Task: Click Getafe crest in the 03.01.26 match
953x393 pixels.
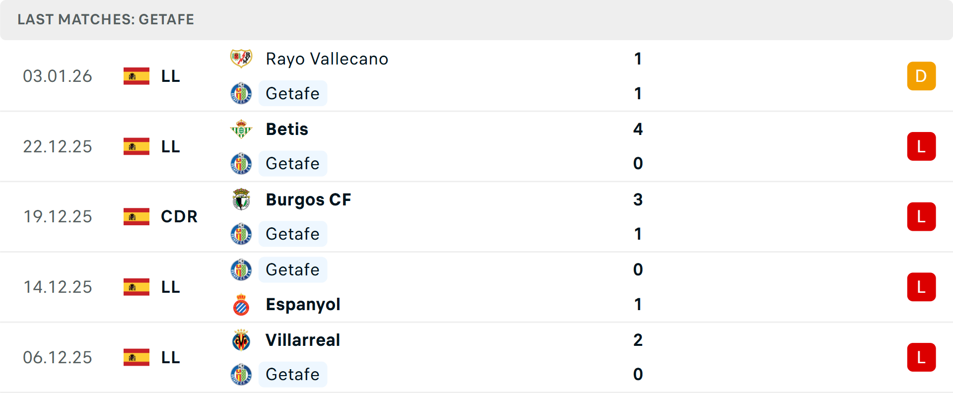Action: click(x=241, y=93)
